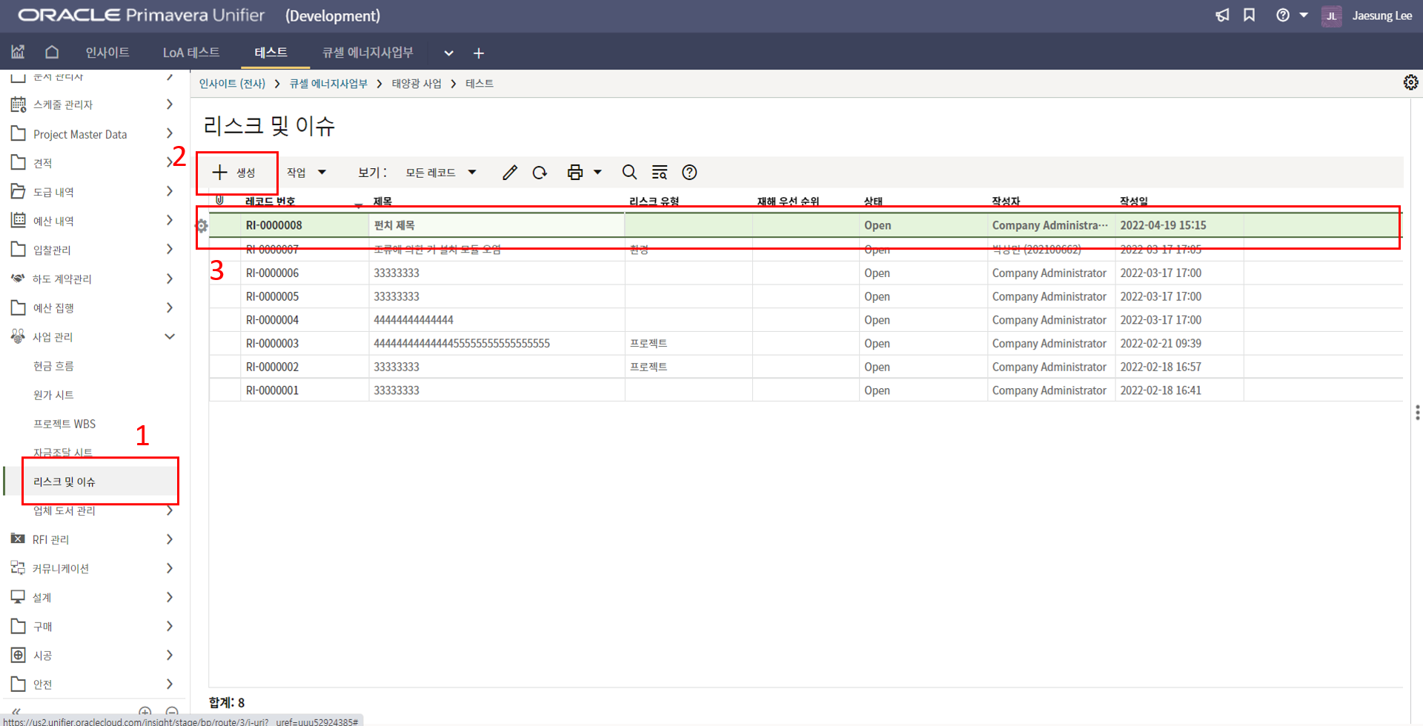
Task: Open the 모든 레코드 view dropdown
Action: pyautogui.click(x=440, y=173)
